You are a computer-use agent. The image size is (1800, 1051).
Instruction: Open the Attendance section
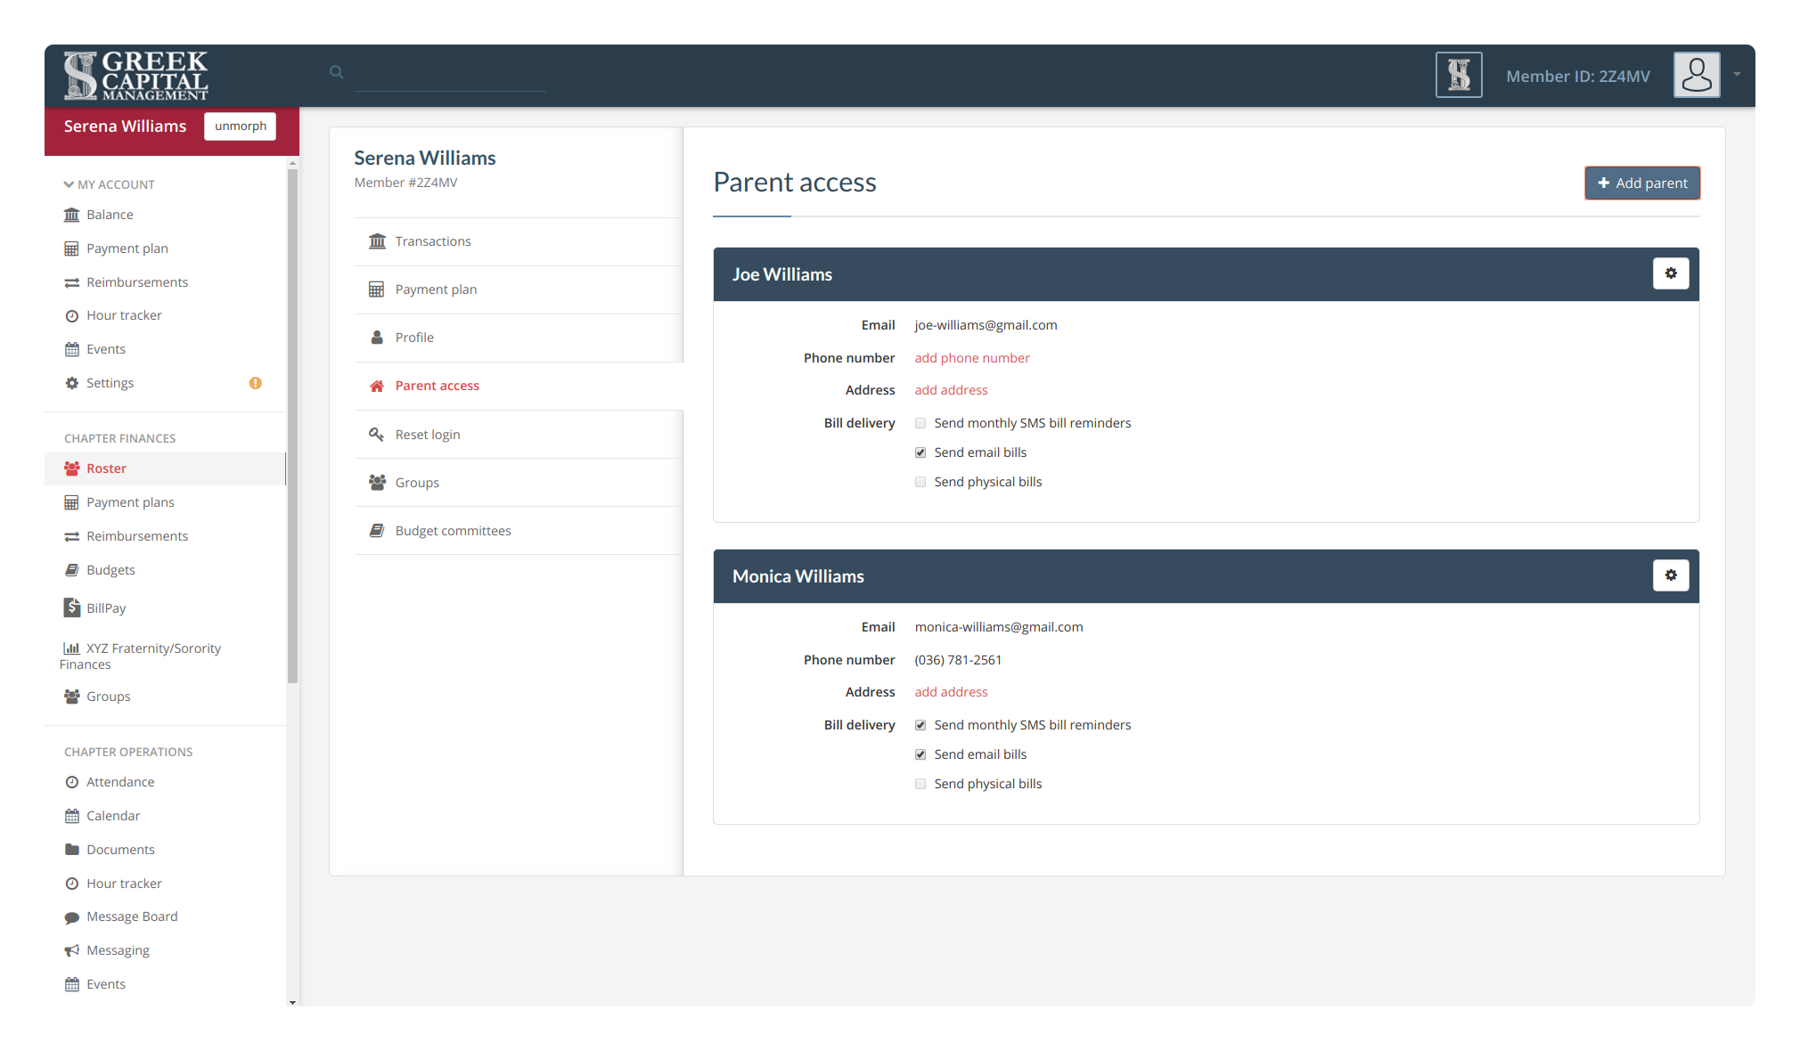coord(120,781)
